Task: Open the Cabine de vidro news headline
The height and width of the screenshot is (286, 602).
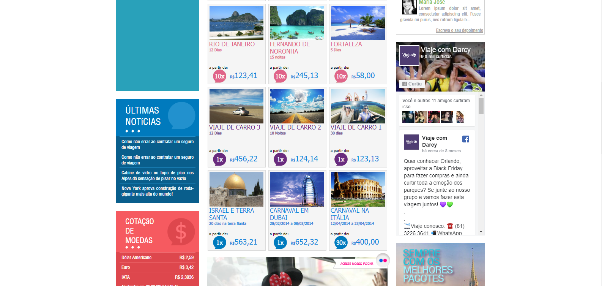Action: (x=158, y=175)
